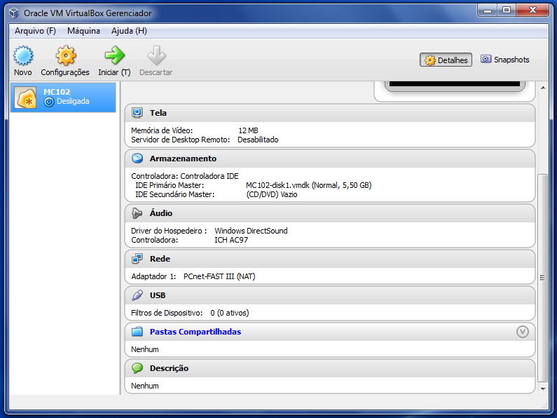Open the Ajuda (H) menu

coord(129,31)
